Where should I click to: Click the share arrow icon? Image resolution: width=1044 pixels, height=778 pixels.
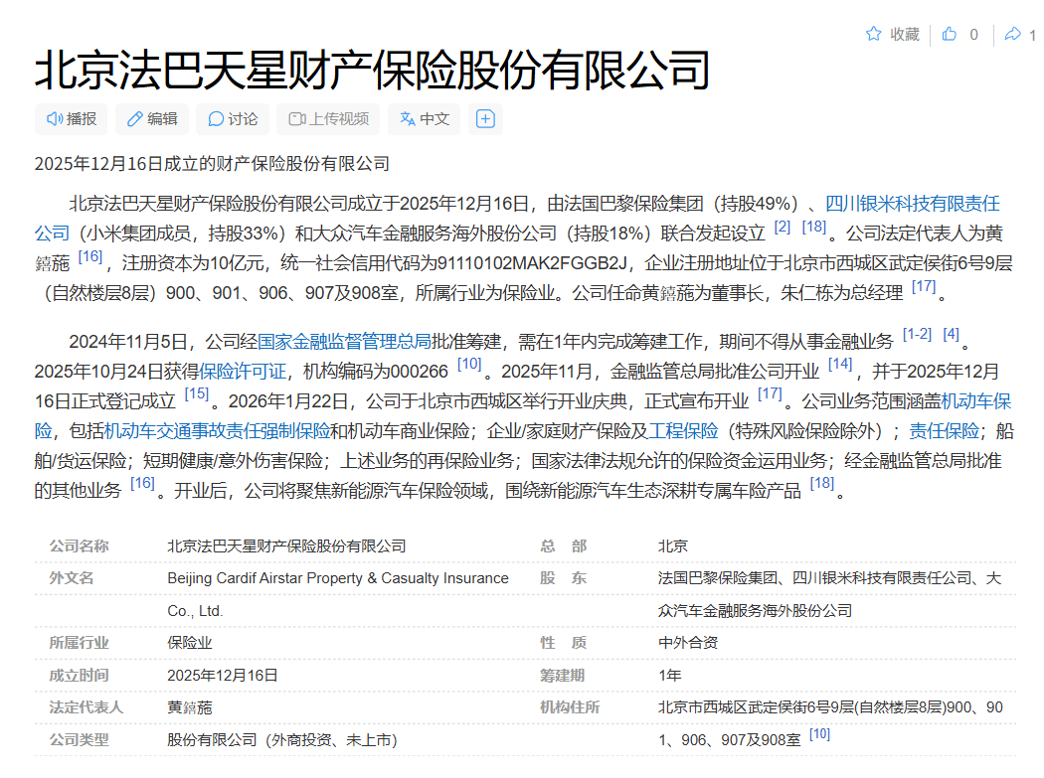(x=1015, y=34)
